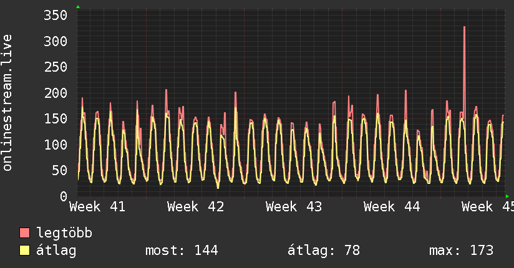Click the green arrow at x-axis end
The width and height of the screenshot is (514, 268).
pyautogui.click(x=507, y=196)
